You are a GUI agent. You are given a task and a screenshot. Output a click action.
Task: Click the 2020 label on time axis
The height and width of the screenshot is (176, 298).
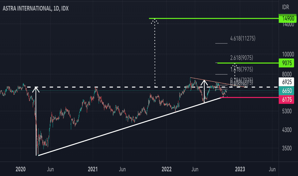tap(20, 169)
